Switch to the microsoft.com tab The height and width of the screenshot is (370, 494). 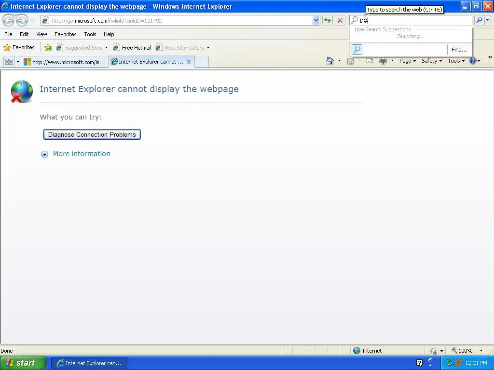[x=65, y=62]
